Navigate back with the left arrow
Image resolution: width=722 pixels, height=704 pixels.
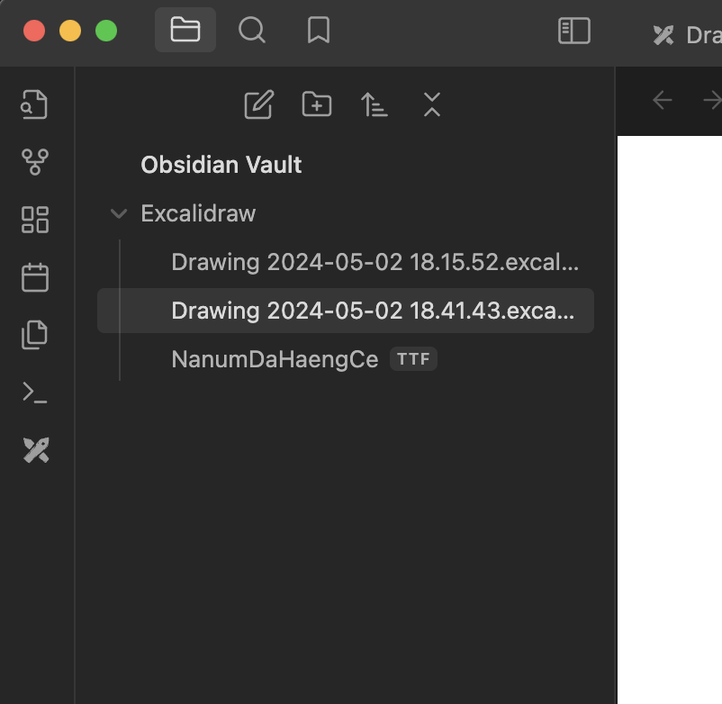[663, 100]
